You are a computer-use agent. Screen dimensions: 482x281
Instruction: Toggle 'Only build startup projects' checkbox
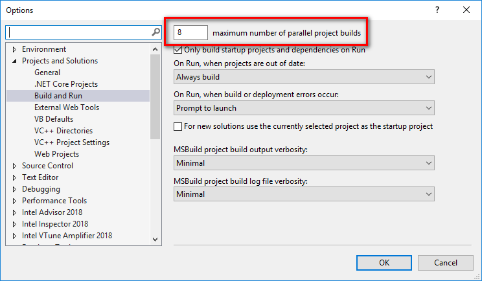pos(178,49)
